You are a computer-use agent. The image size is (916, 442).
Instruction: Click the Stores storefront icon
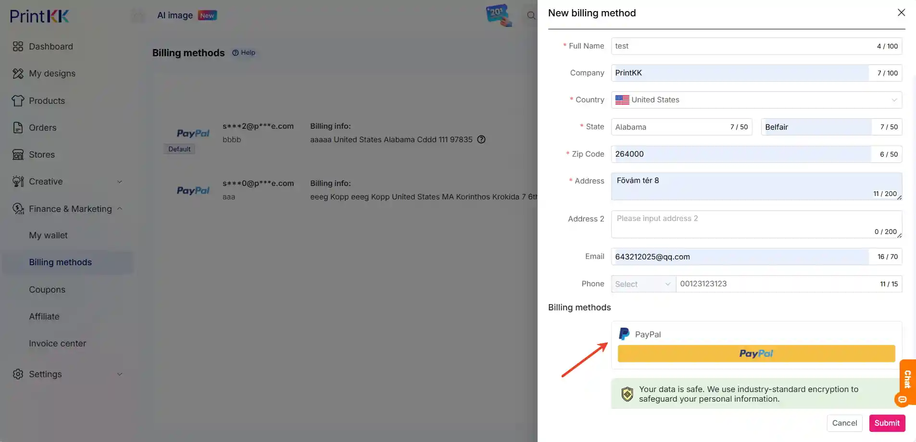[x=18, y=154]
